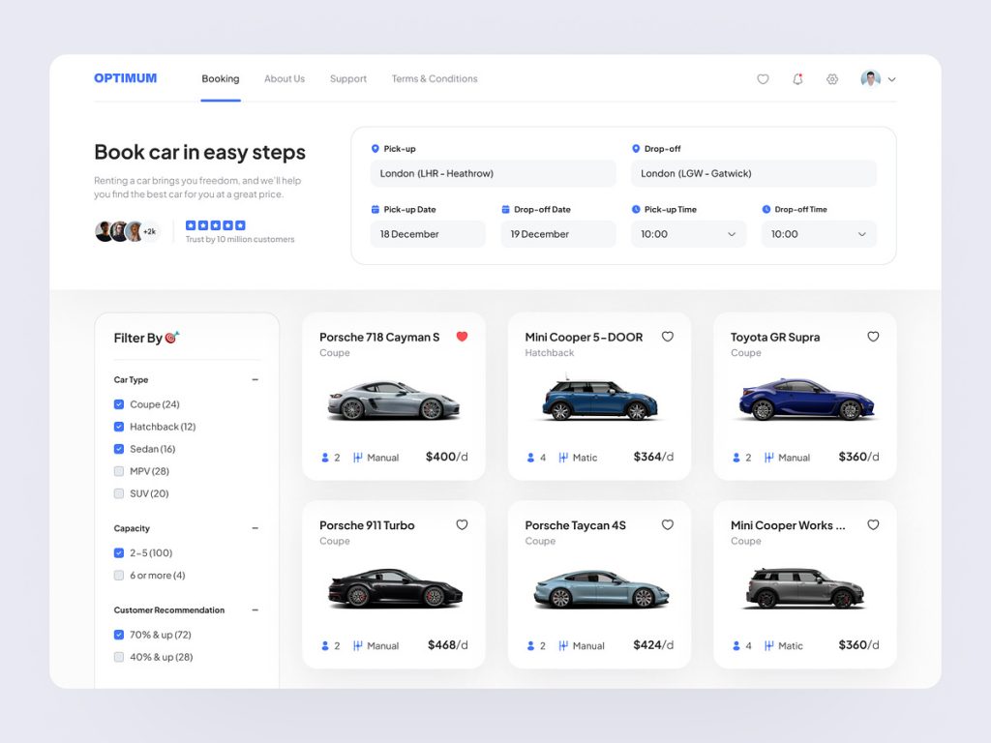Open the Support tab
The width and height of the screenshot is (991, 743).
(347, 79)
